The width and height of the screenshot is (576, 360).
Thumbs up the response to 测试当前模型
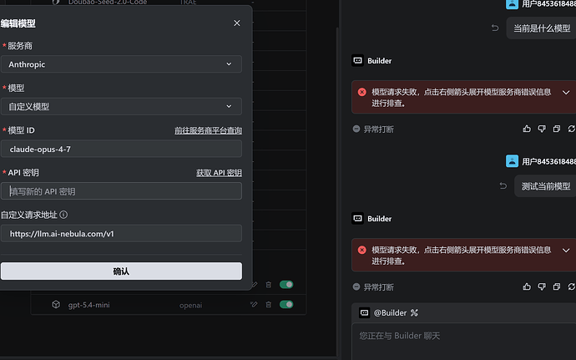(x=527, y=286)
